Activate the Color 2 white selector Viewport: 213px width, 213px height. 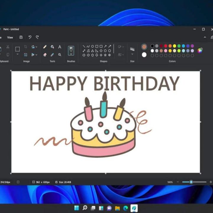click(144, 55)
